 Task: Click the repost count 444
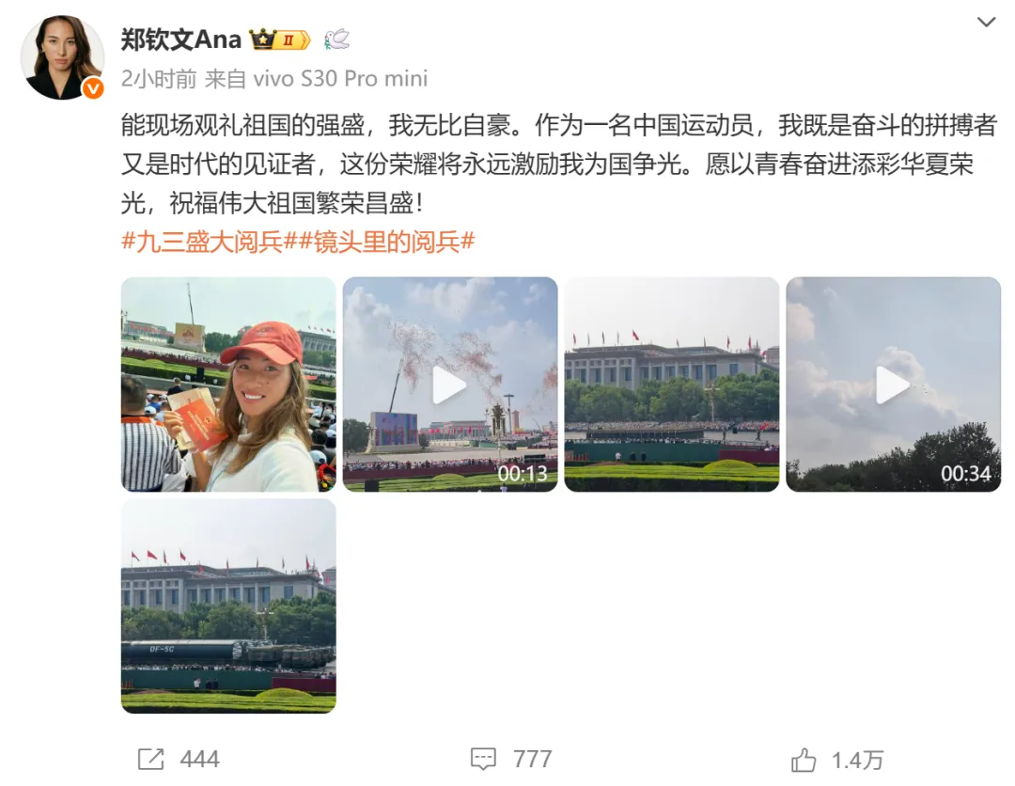(x=199, y=759)
